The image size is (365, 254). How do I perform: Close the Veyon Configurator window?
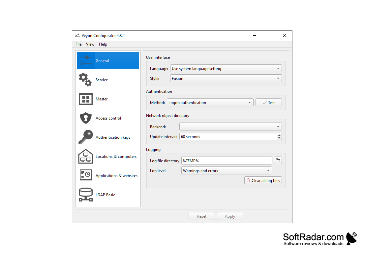pos(285,35)
